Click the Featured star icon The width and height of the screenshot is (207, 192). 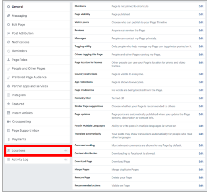click(x=8, y=104)
